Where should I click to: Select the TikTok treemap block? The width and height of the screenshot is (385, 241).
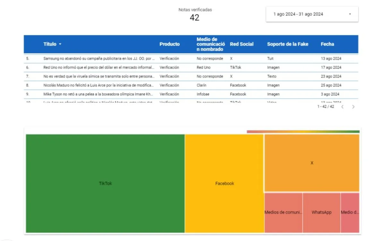click(105, 183)
